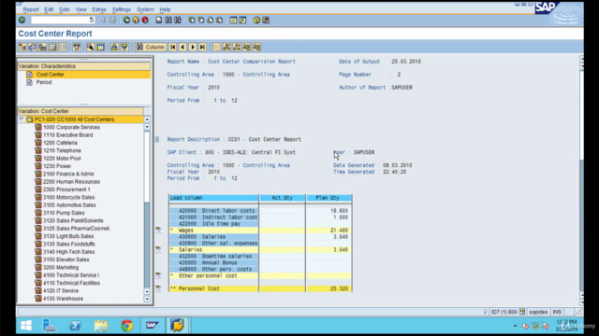Click the filter funnel icon in report toolbar

point(124,47)
